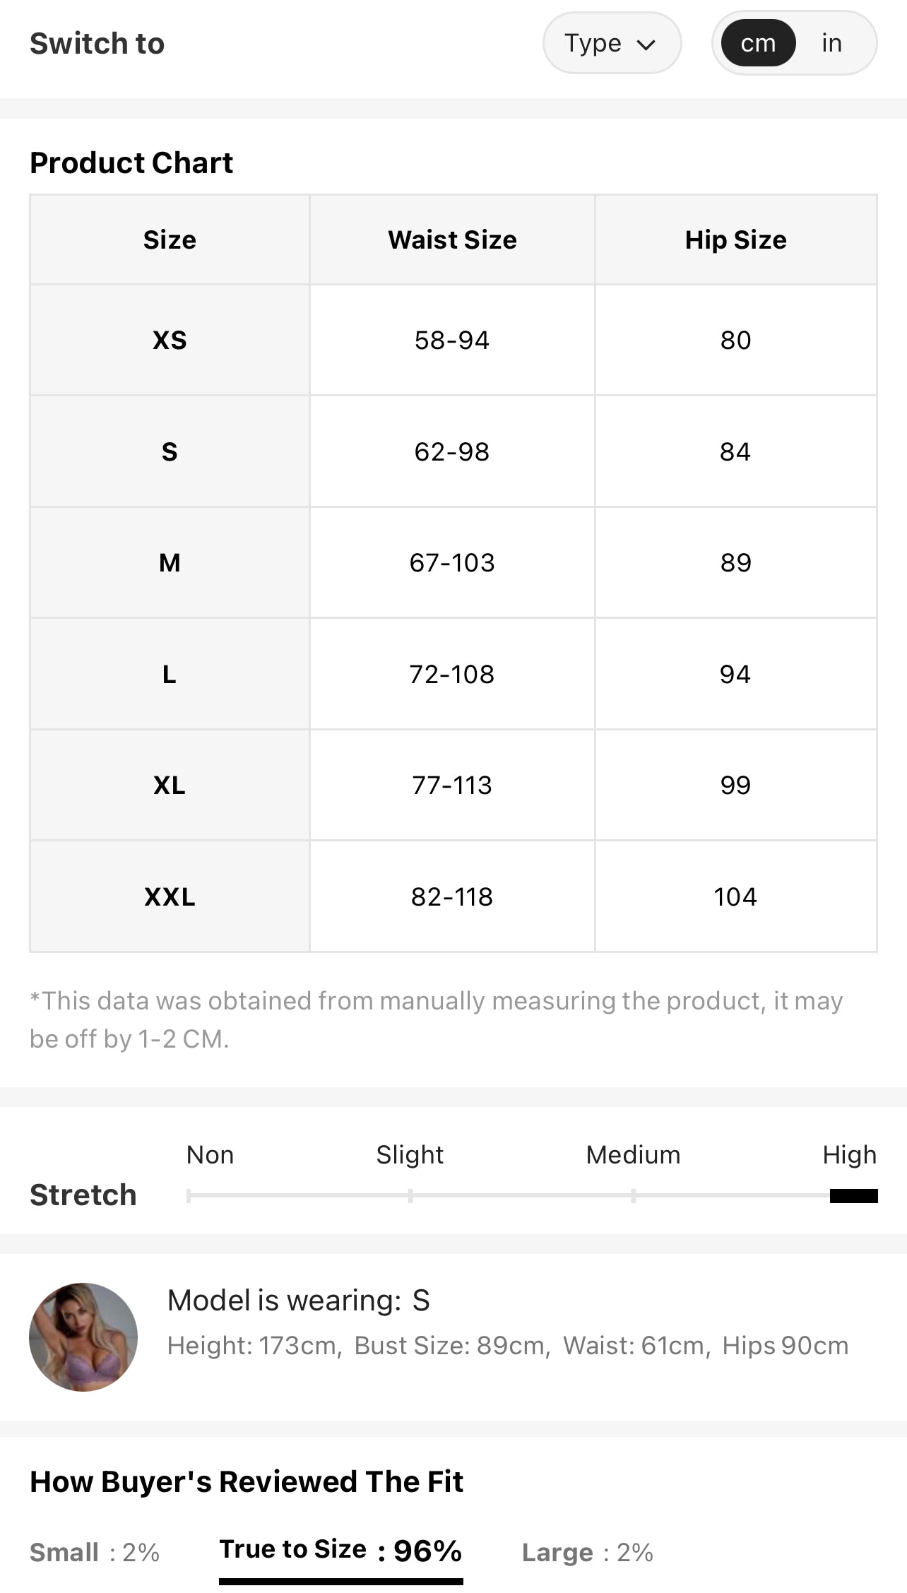Click the Hip Size column header
This screenshot has height=1593, width=907.
click(x=735, y=239)
